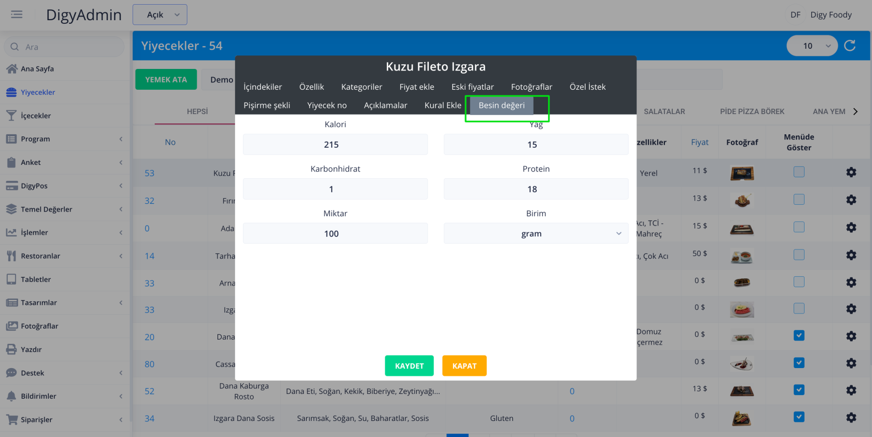The width and height of the screenshot is (872, 437).
Task: Open the page size dropdown showing 10
Action: pos(812,46)
